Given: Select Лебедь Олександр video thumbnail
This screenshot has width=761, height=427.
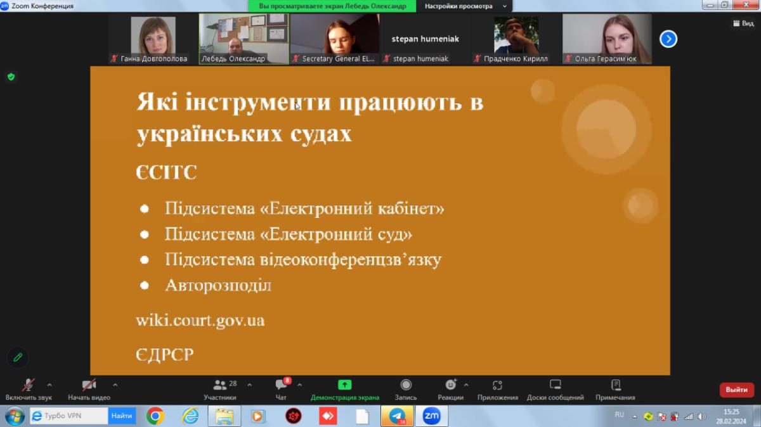Looking at the screenshot, I should 244,39.
